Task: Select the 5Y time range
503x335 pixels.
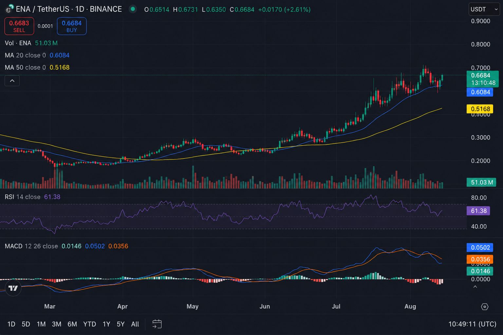Action: point(121,324)
